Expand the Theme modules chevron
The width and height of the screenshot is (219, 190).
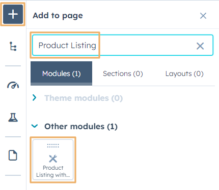[x=35, y=98]
